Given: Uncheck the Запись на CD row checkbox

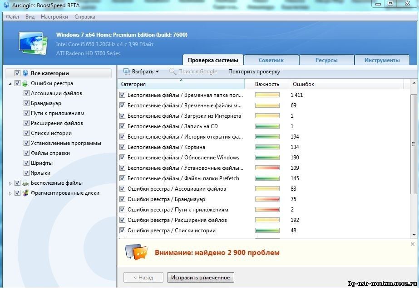Looking at the screenshot, I should tap(122, 126).
